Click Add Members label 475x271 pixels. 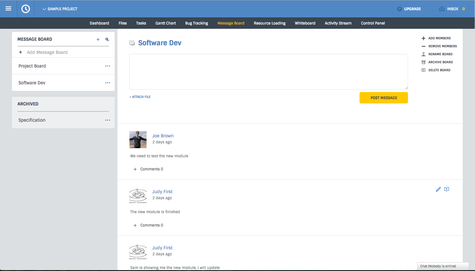[439, 38]
